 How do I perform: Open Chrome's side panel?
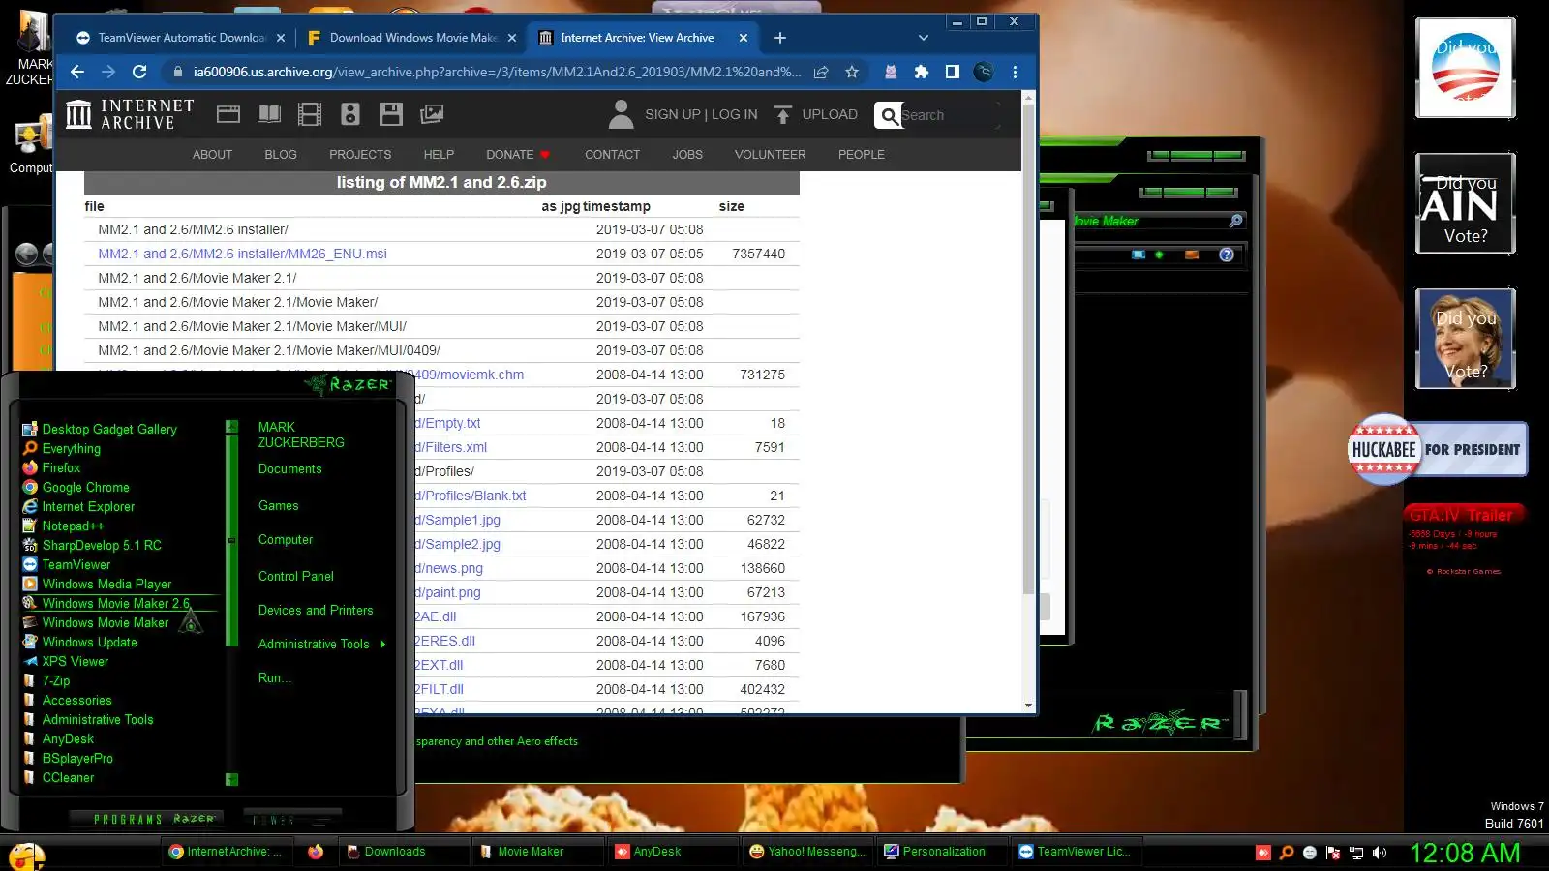(x=953, y=72)
